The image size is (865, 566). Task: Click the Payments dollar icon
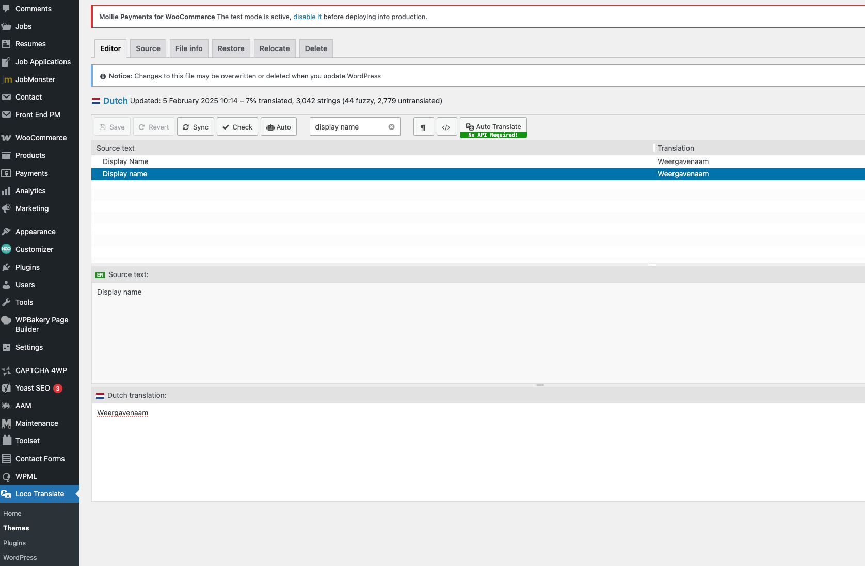tap(6, 173)
